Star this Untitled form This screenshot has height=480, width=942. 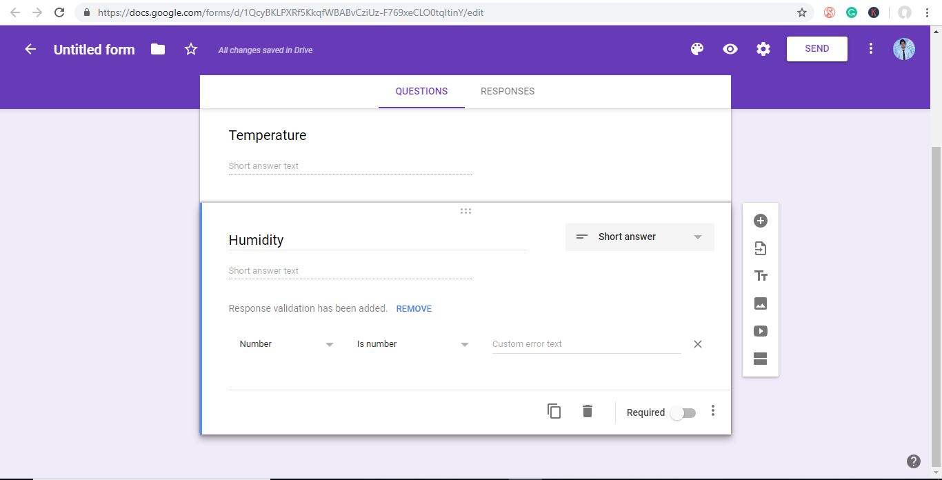tap(191, 50)
